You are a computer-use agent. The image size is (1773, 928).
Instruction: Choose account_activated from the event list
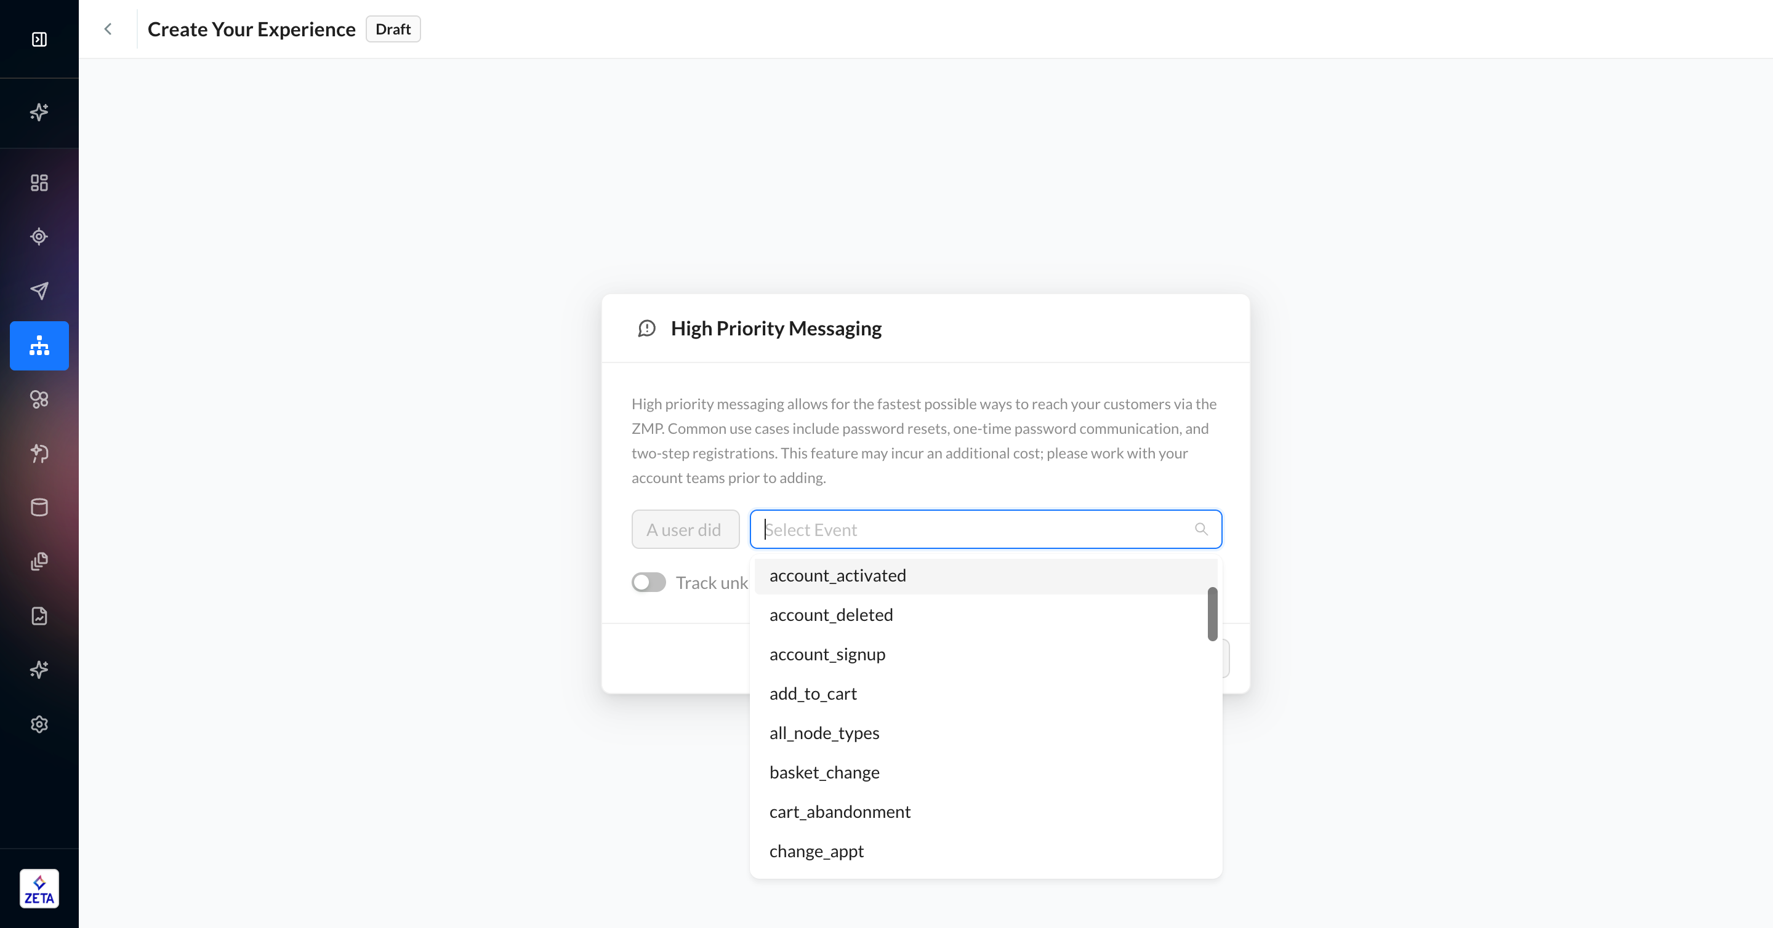pos(838,576)
